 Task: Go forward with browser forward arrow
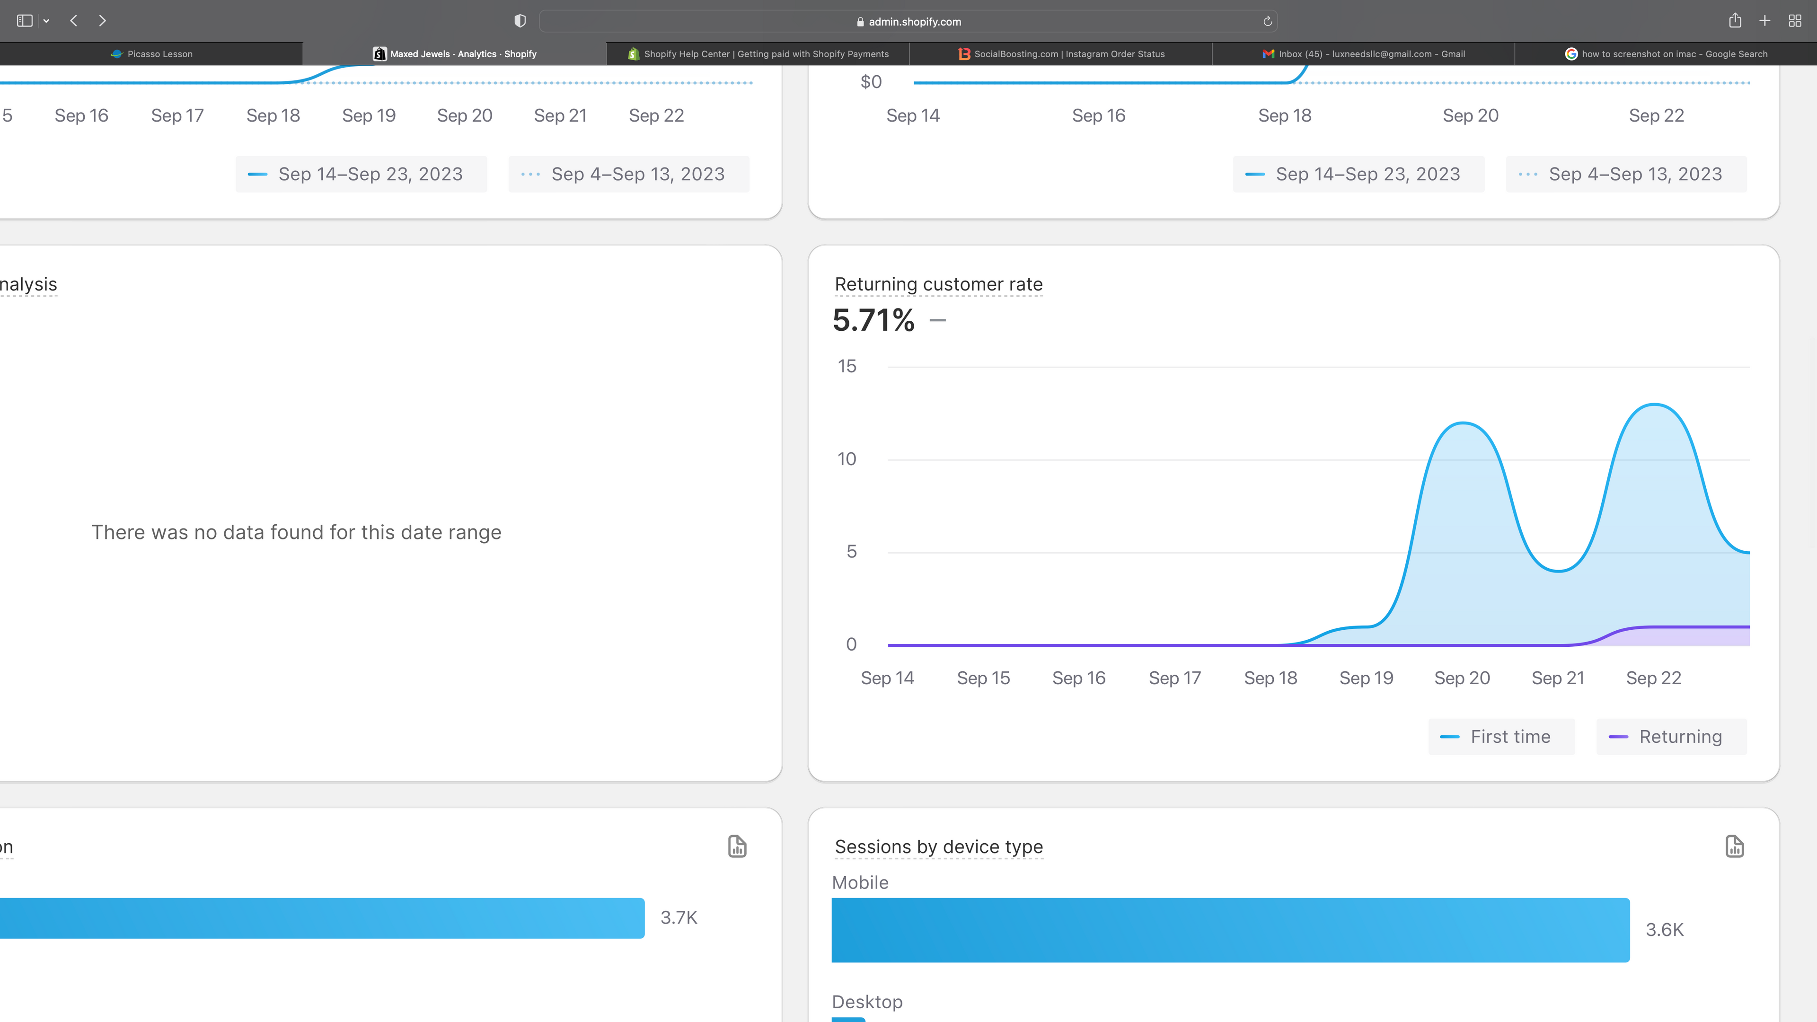pyautogui.click(x=102, y=20)
